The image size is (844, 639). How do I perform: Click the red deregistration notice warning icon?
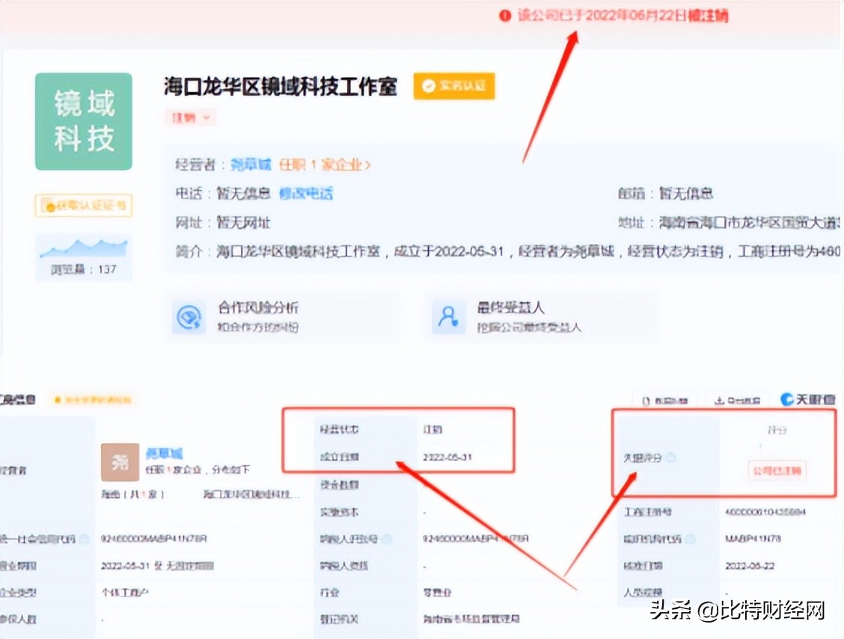506,16
